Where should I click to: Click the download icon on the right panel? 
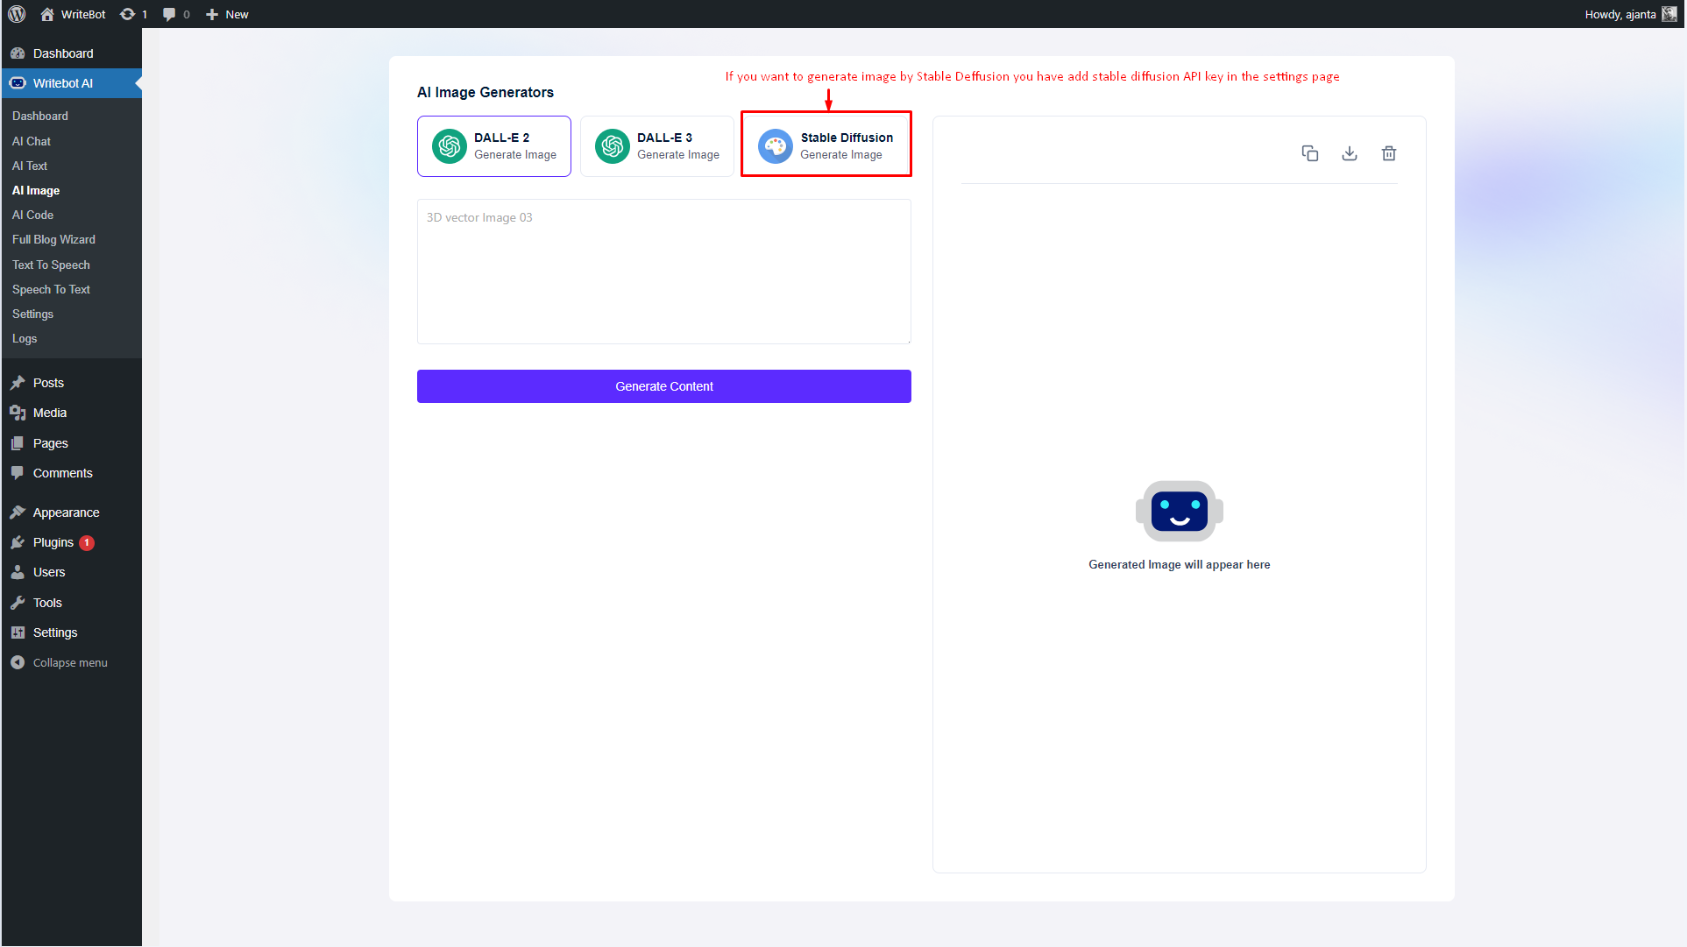point(1350,152)
